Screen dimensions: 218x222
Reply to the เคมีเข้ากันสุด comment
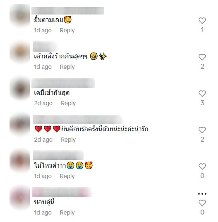tap(68, 103)
